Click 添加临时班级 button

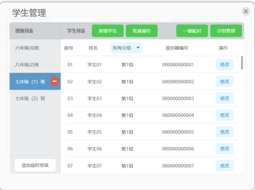(35, 165)
